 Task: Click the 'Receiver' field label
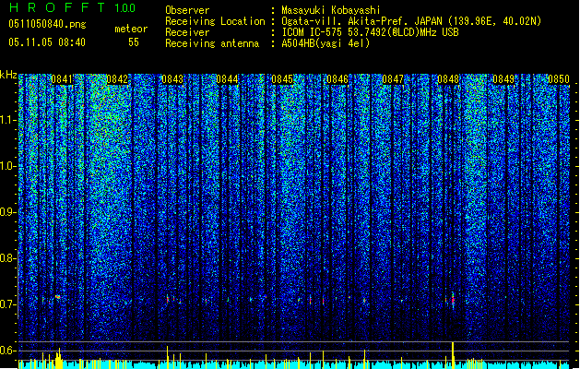187,32
